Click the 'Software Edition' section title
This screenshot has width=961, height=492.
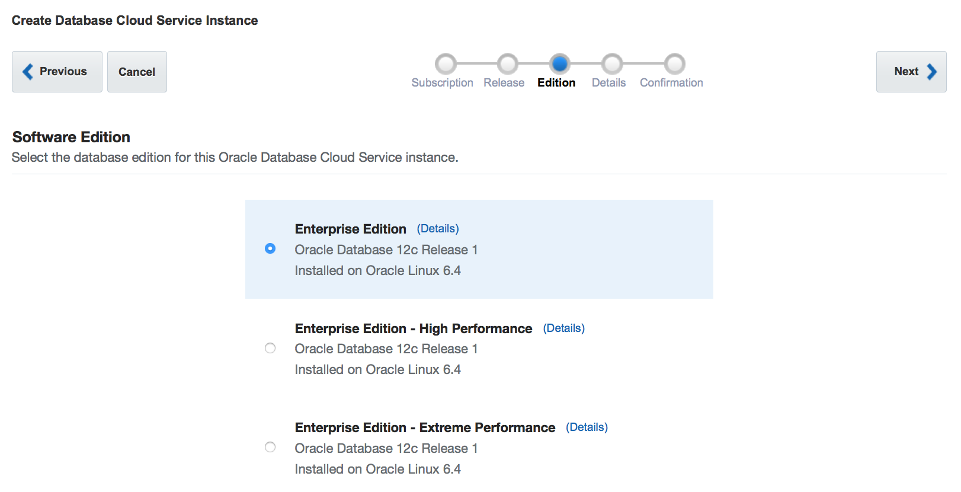click(71, 137)
